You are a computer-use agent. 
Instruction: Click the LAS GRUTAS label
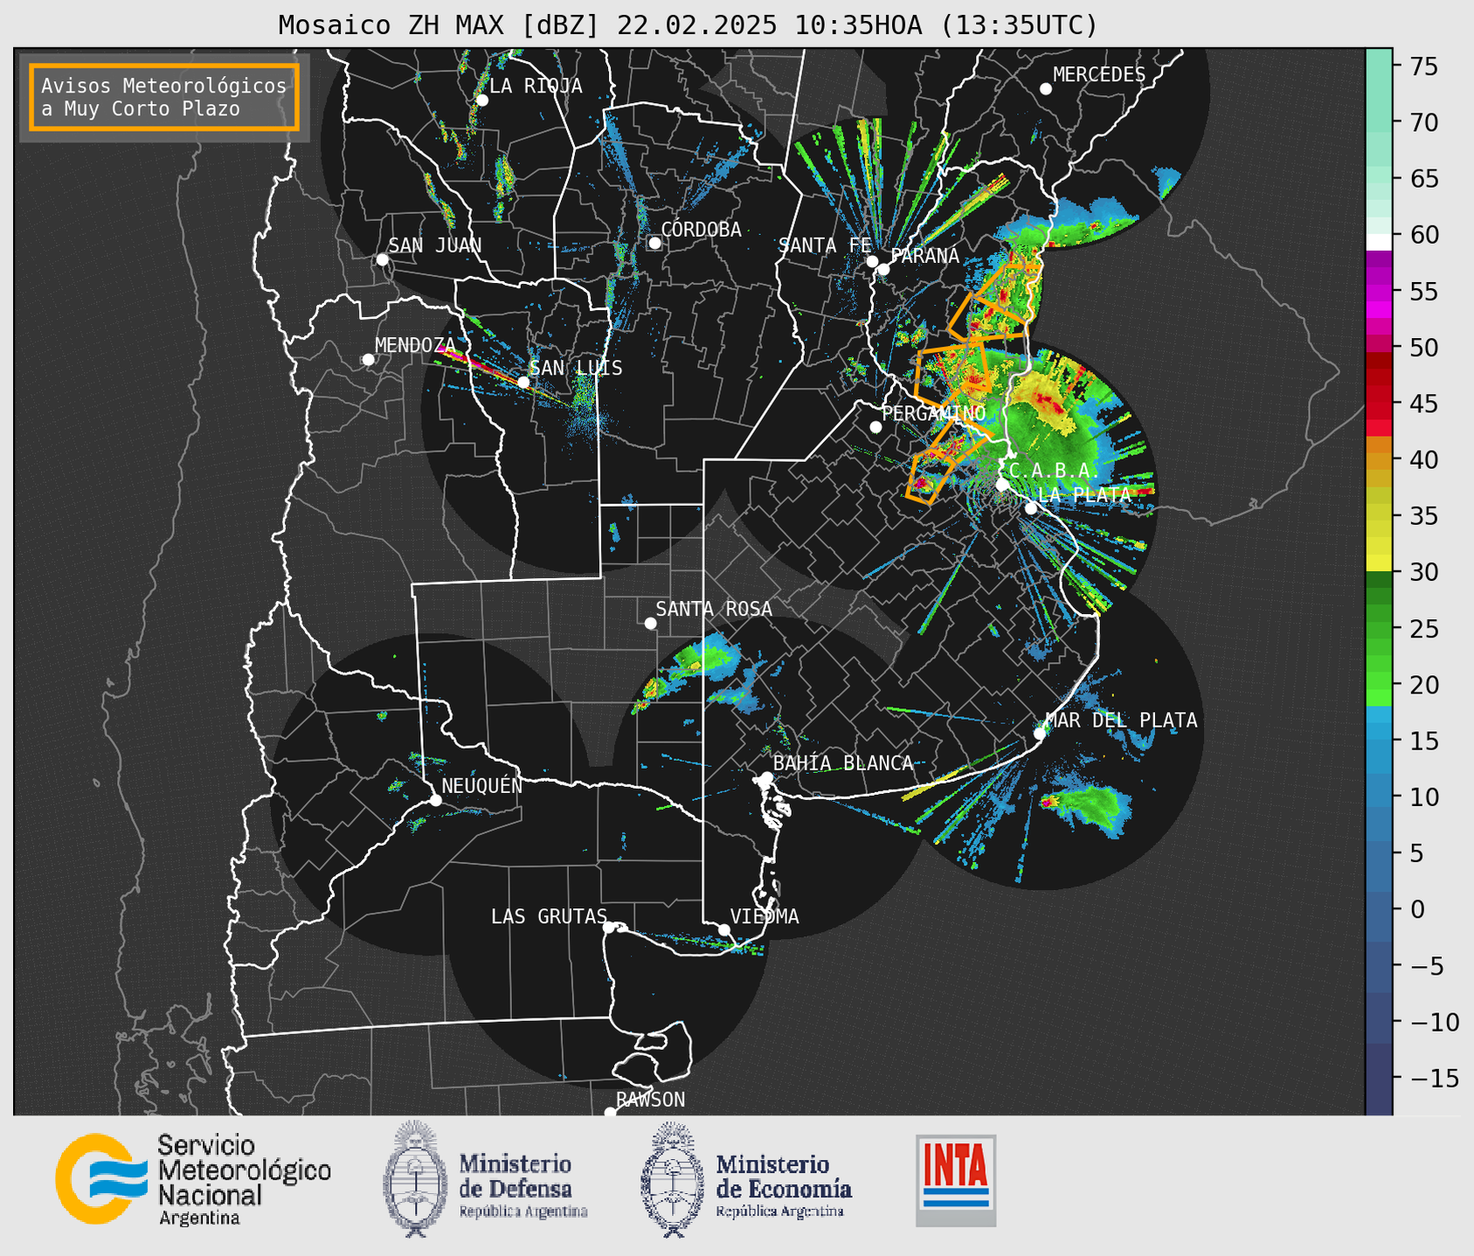549,916
